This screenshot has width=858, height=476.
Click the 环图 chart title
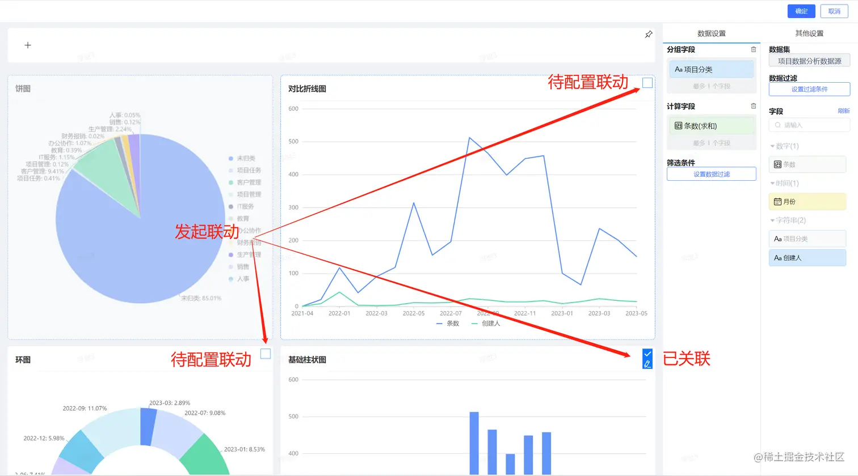point(23,359)
